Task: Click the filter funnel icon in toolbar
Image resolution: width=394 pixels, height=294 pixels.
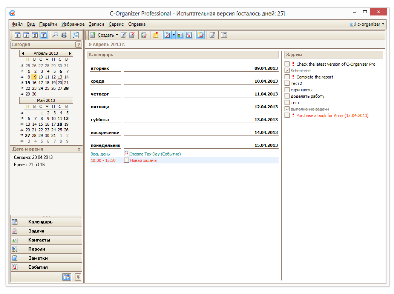Action: (x=212, y=35)
